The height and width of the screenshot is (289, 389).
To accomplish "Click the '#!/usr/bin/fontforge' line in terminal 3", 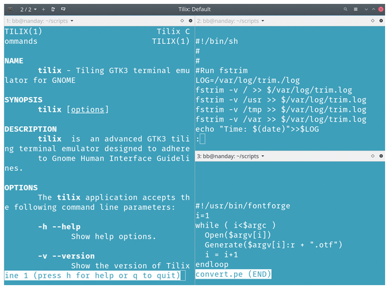I will coord(243,206).
